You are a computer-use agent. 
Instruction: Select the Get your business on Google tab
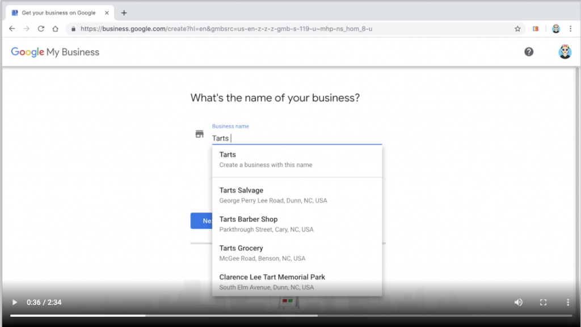pos(60,13)
